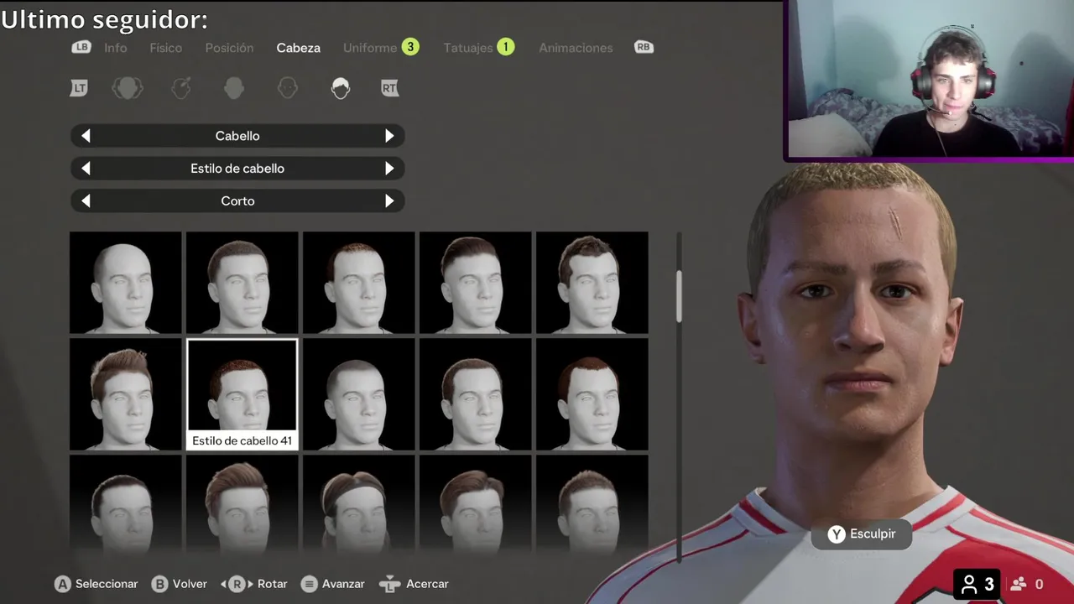The image size is (1074, 604).
Task: Select the highlighted hair category icon
Action: (341, 88)
